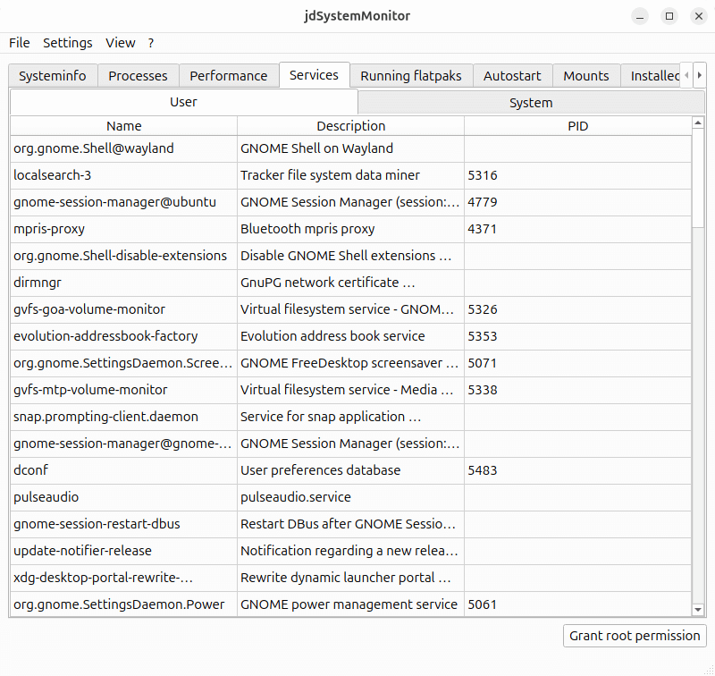Click the scrollbar up arrow

point(698,123)
